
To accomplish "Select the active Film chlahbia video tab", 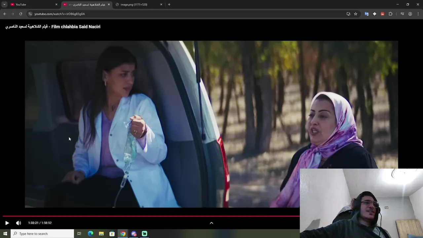I will (x=87, y=4).
